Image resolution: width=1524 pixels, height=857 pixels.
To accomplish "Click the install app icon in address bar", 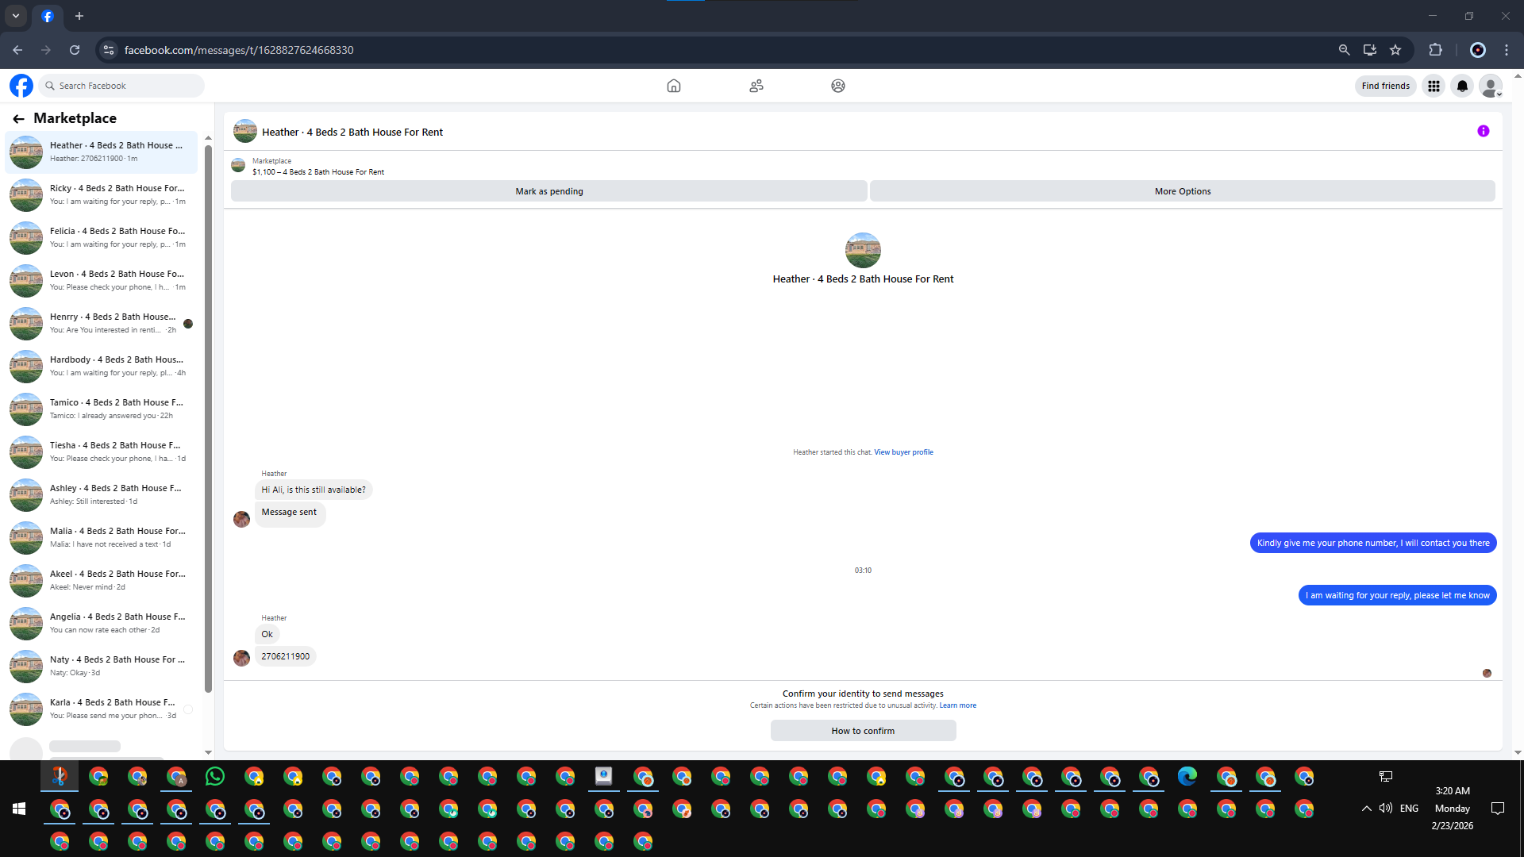I will pos(1370,50).
